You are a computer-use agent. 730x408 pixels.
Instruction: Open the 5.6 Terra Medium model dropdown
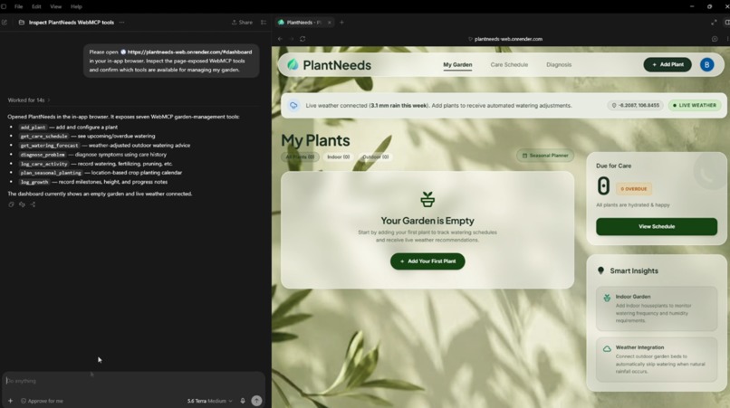point(209,401)
